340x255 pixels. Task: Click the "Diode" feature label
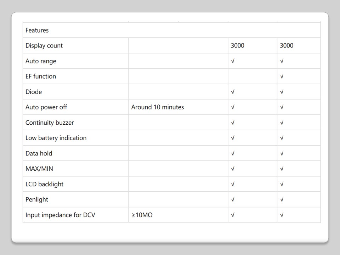pos(34,92)
